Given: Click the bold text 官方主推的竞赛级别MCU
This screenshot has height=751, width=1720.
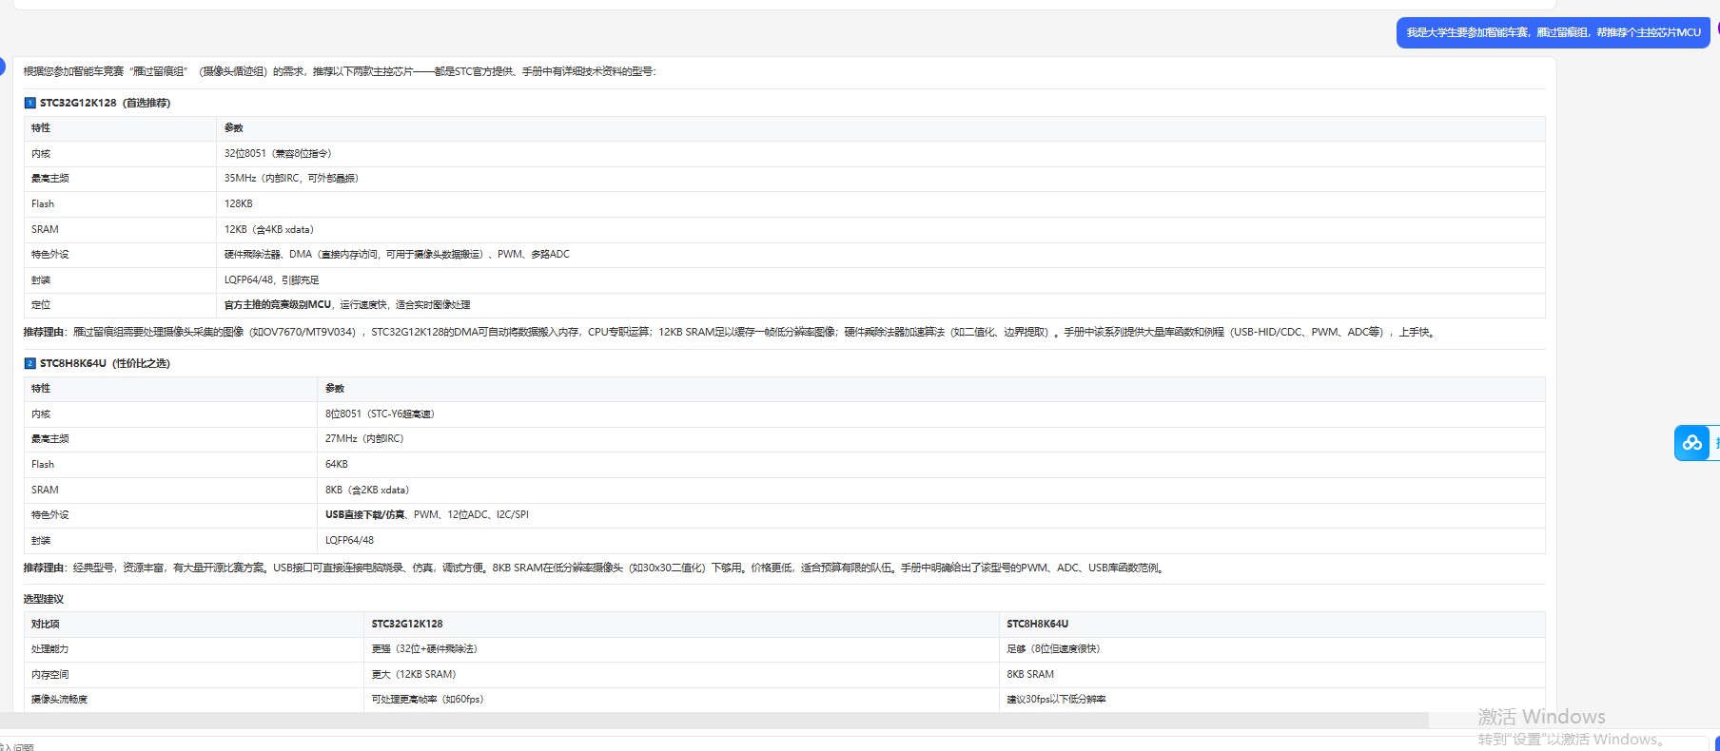Looking at the screenshot, I should click(x=278, y=304).
